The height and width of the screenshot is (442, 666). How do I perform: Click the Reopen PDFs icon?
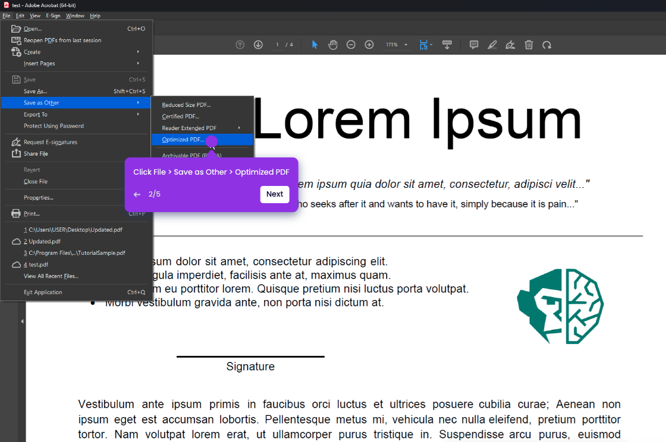[16, 40]
